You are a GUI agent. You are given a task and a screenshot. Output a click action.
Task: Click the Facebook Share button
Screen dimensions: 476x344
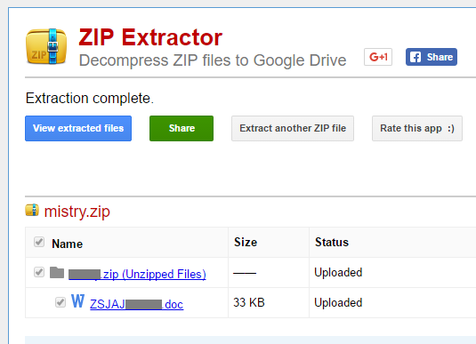click(432, 57)
